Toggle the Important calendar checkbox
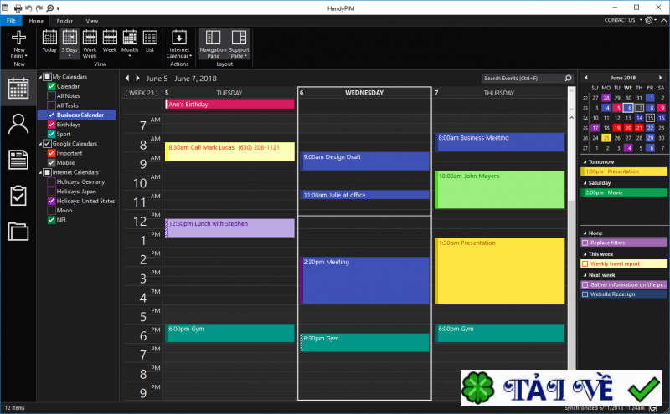Viewport: 670px width, 414px height. point(51,153)
